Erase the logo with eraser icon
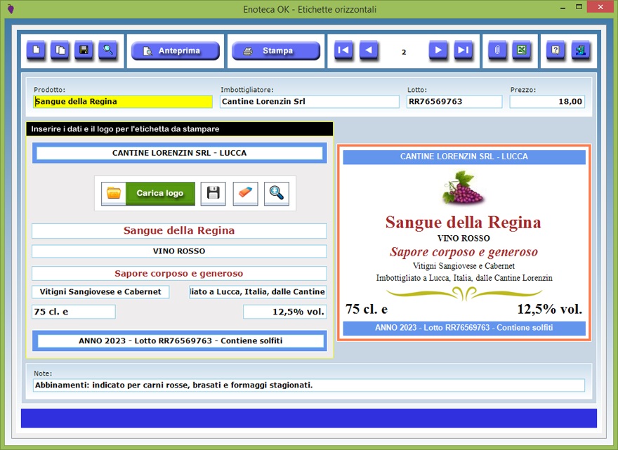618x450 pixels. point(245,194)
